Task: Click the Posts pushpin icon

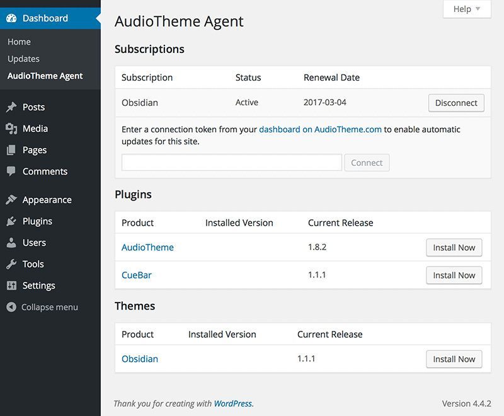Action: click(11, 107)
